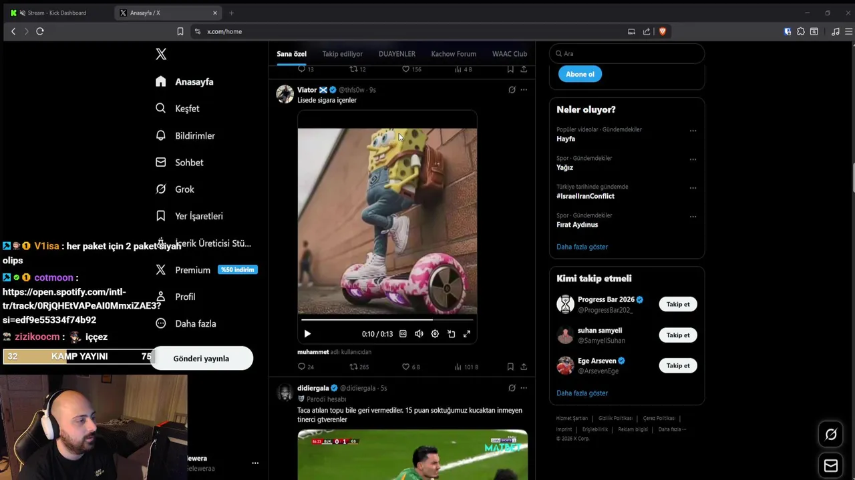Viewport: 855px width, 480px height.
Task: Expand Daha fazla menu in sidebar
Action: 186,323
